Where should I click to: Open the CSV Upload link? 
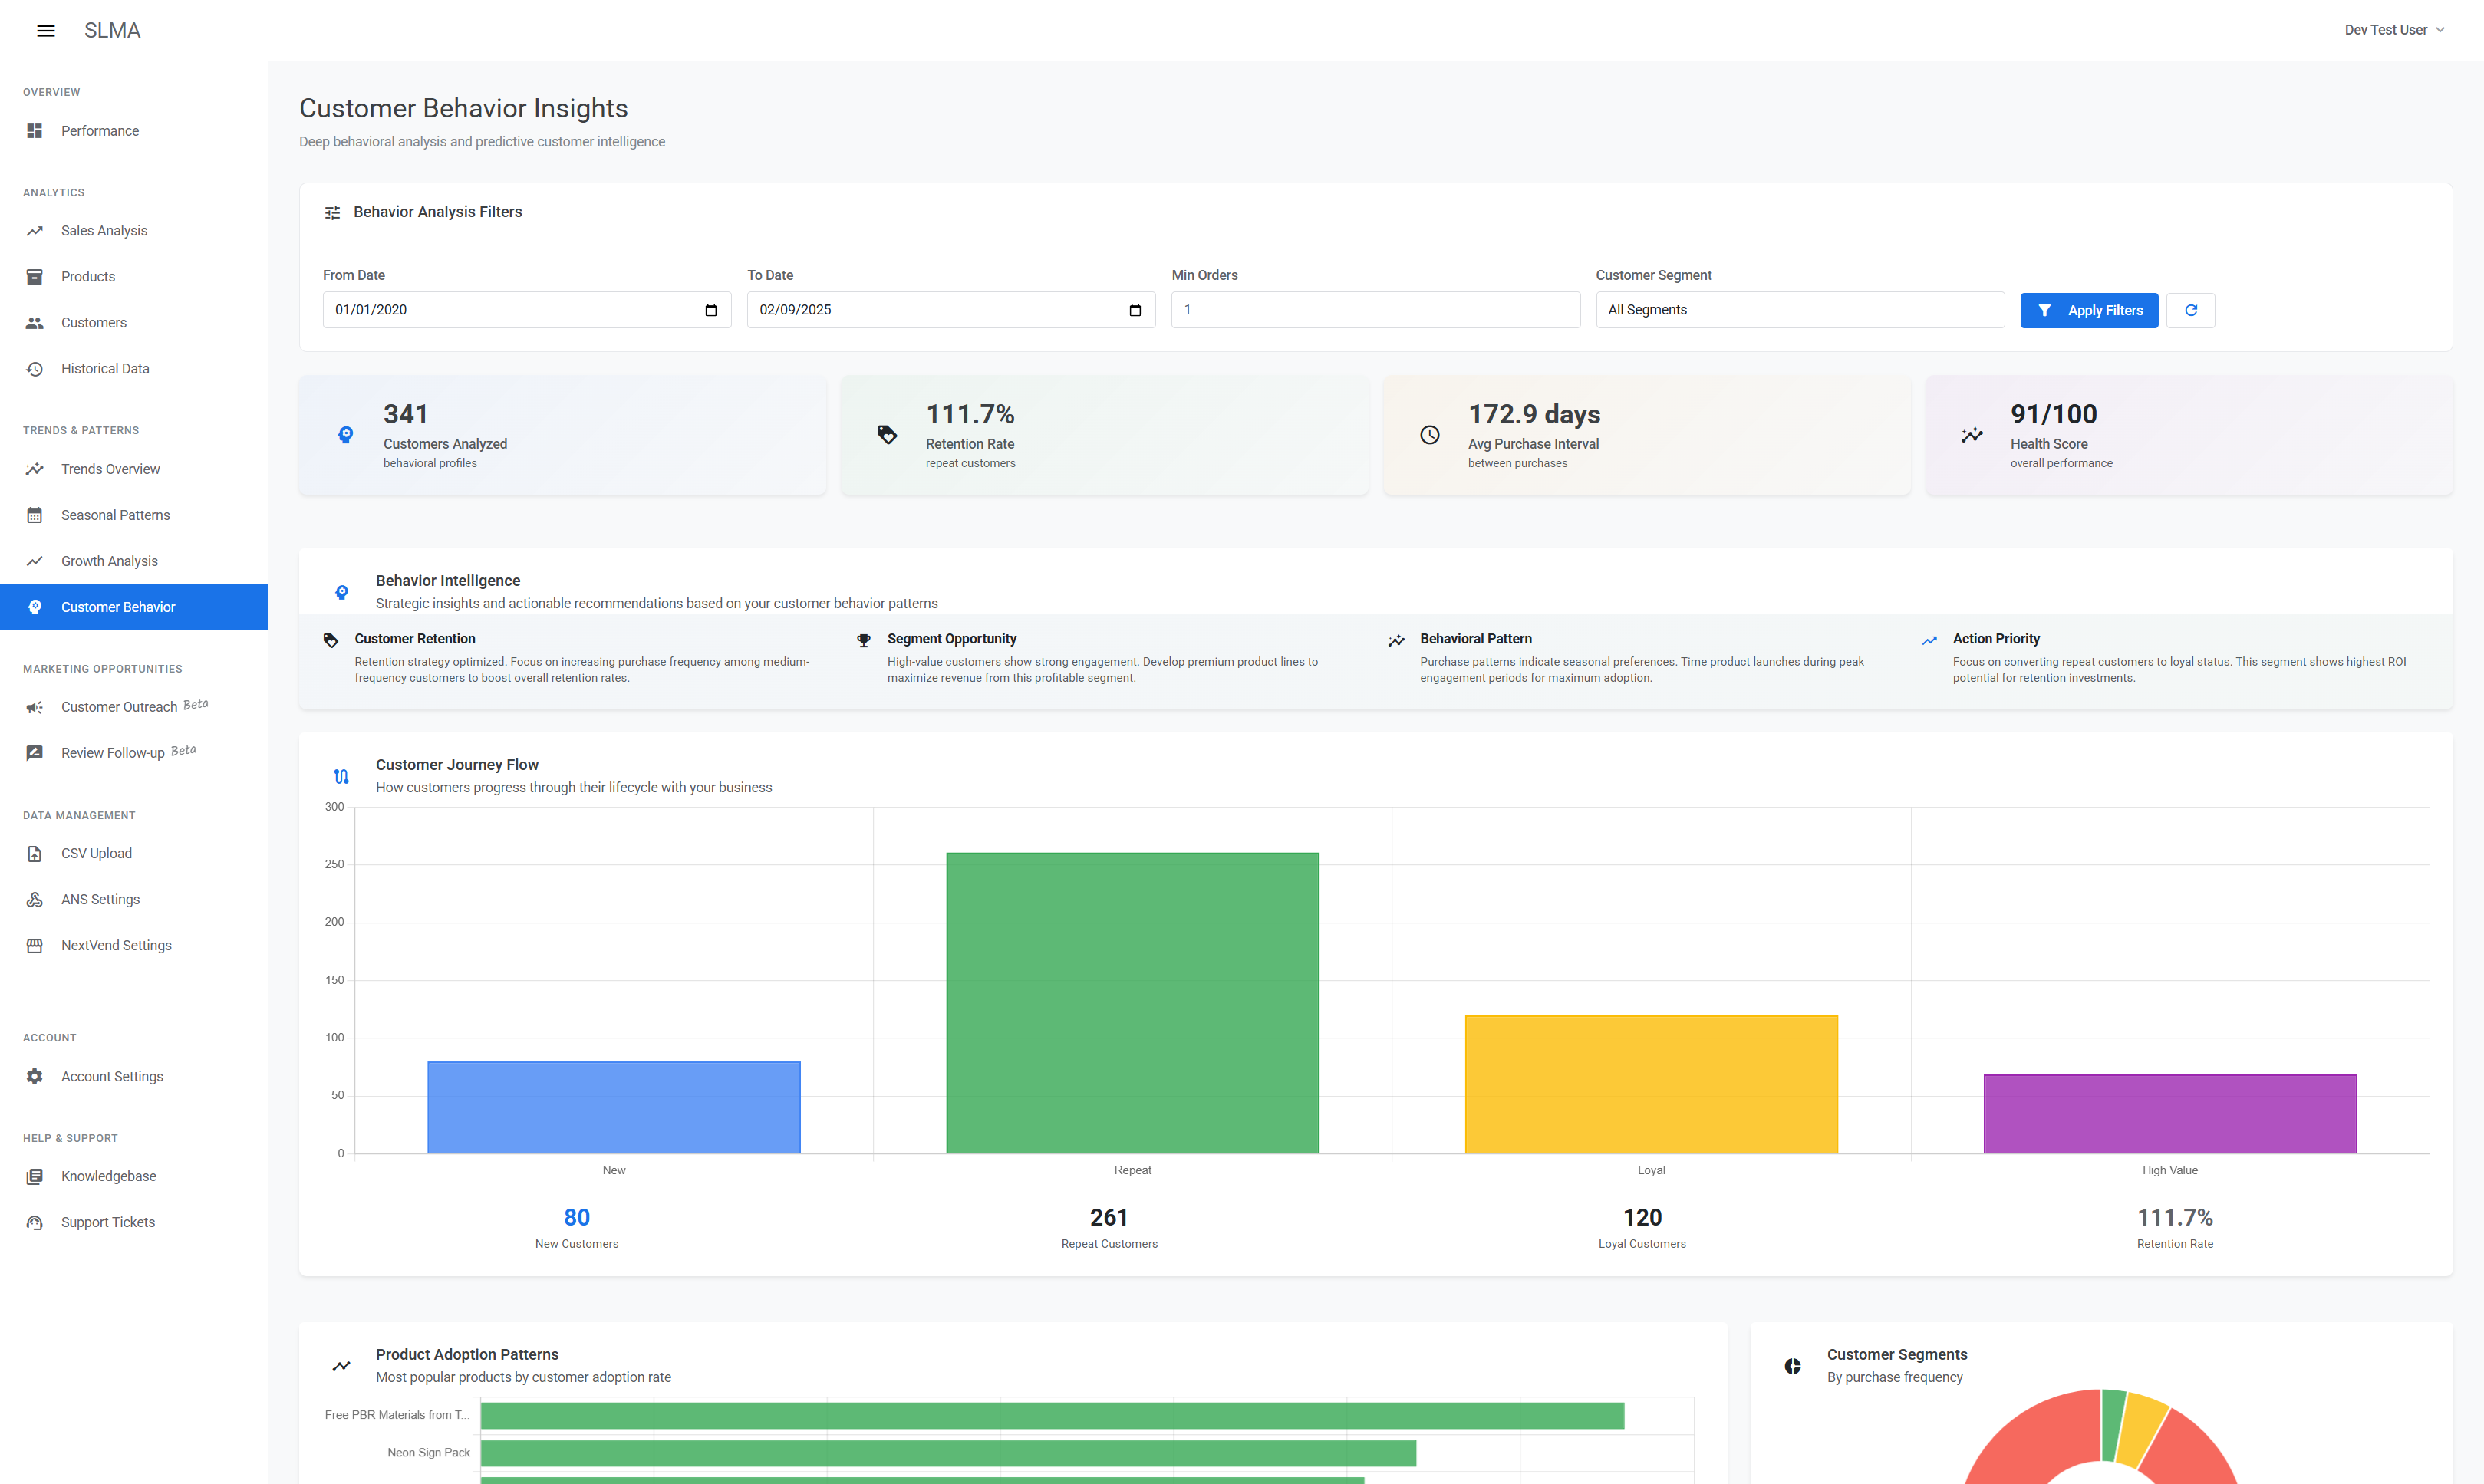(134, 854)
